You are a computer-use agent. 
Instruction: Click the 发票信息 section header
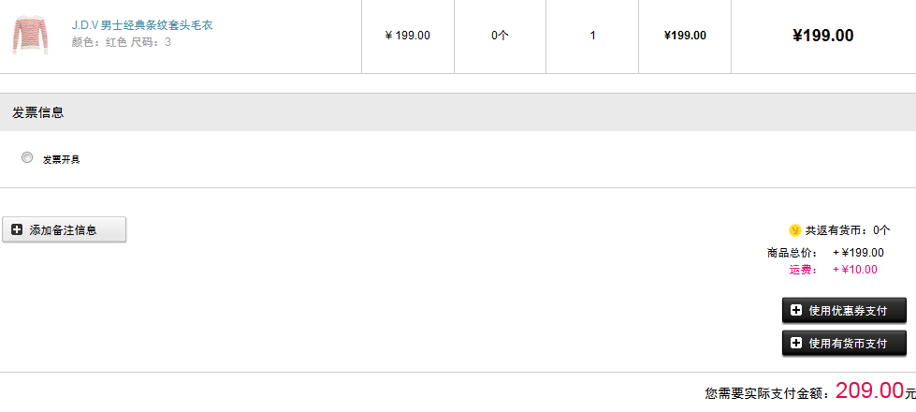[38, 112]
